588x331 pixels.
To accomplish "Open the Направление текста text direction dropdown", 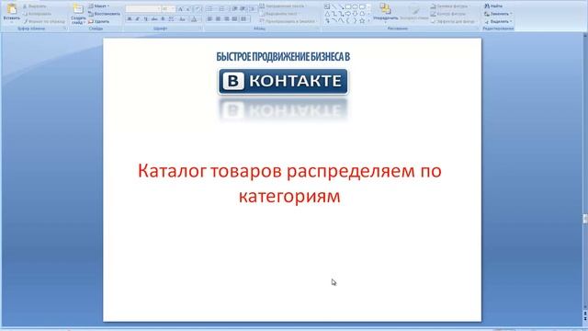I will point(283,6).
